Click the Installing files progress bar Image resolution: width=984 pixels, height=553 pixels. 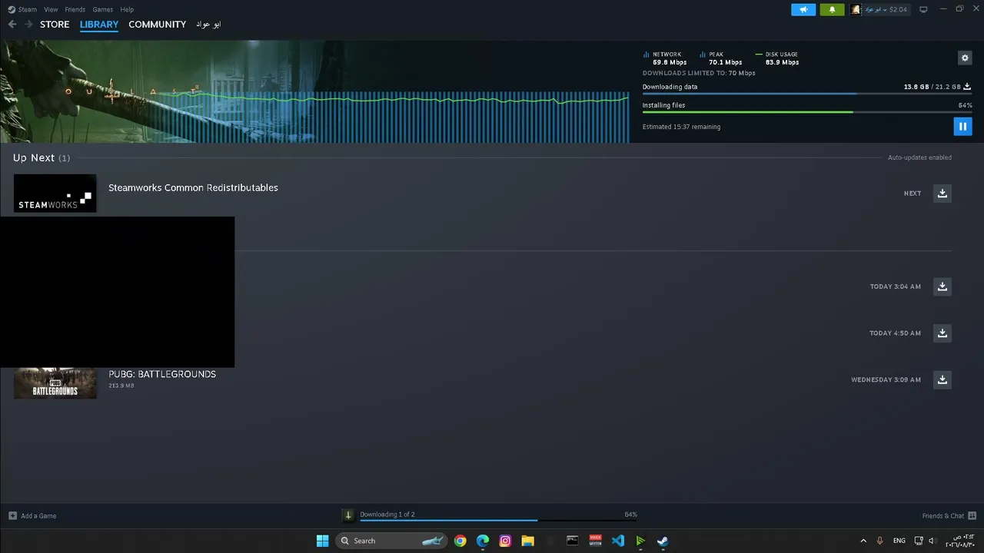point(807,112)
